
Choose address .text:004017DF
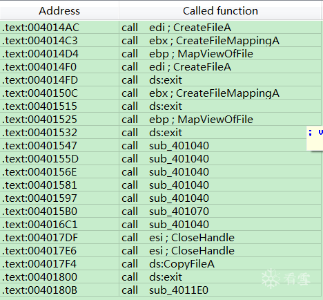[40, 238]
